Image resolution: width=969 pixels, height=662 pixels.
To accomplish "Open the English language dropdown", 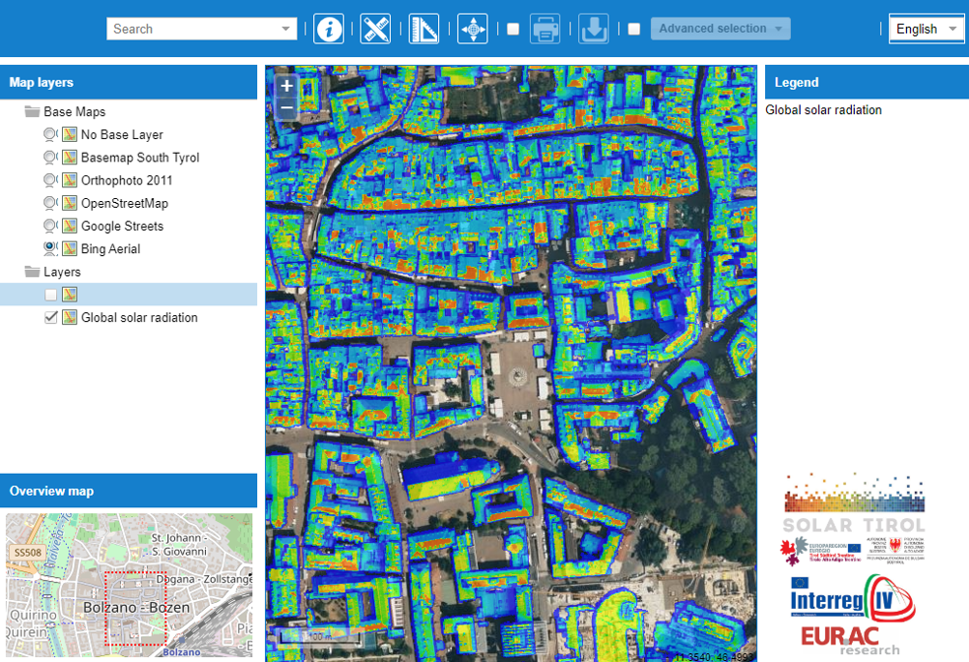I will [x=926, y=29].
